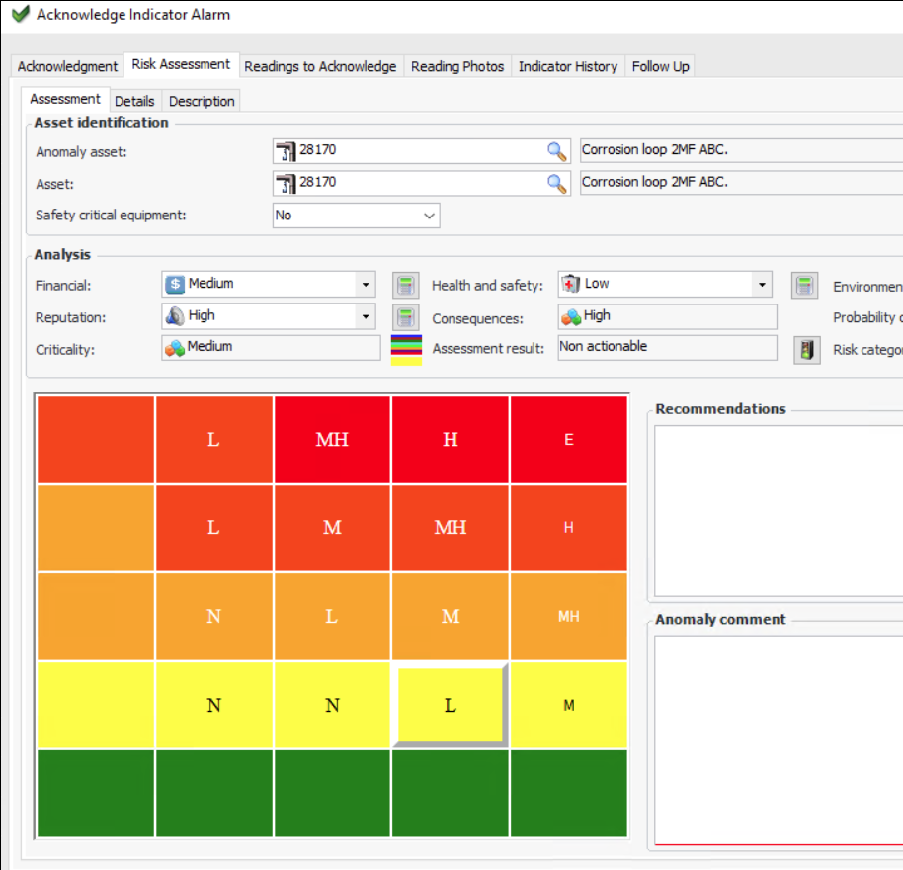Click the magnifier icon for Anomaly asset
The width and height of the screenshot is (903, 870).
click(x=557, y=151)
